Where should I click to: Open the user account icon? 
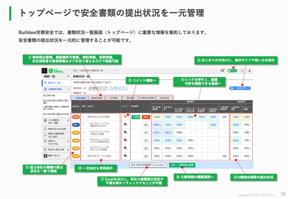coord(250,70)
